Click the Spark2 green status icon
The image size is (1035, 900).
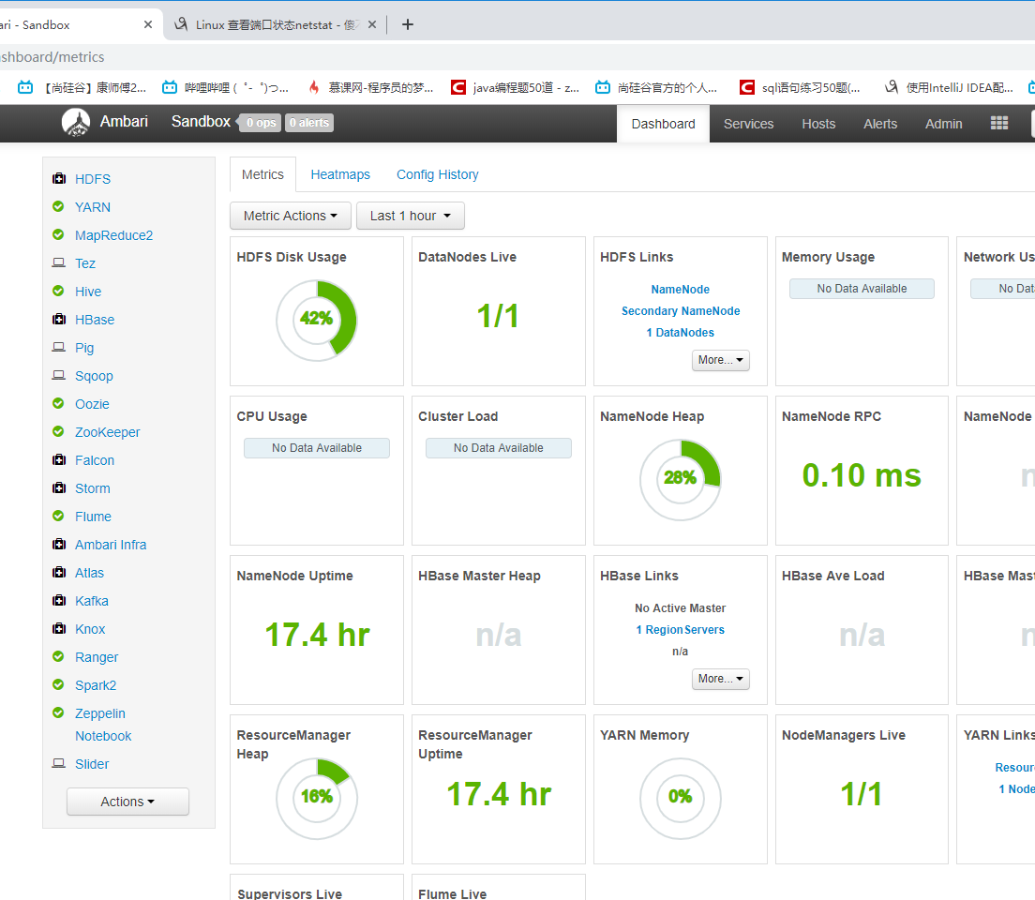coord(58,684)
